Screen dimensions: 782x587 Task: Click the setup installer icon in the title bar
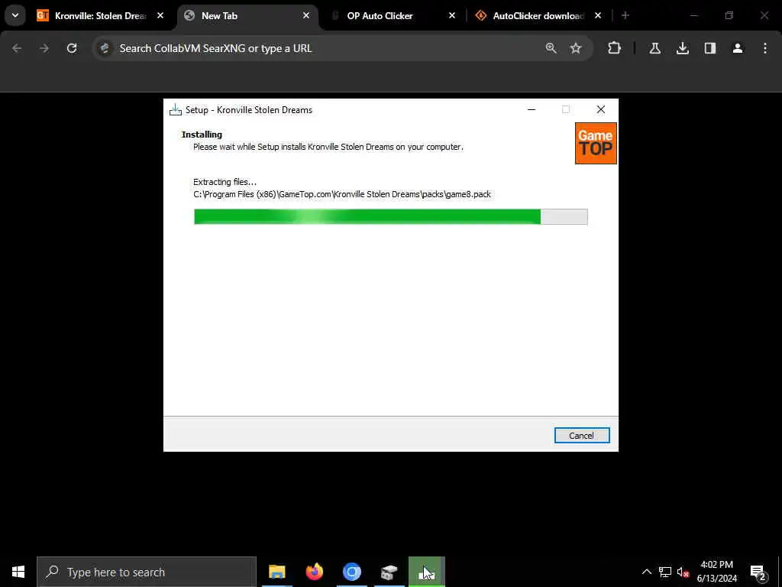pos(176,110)
